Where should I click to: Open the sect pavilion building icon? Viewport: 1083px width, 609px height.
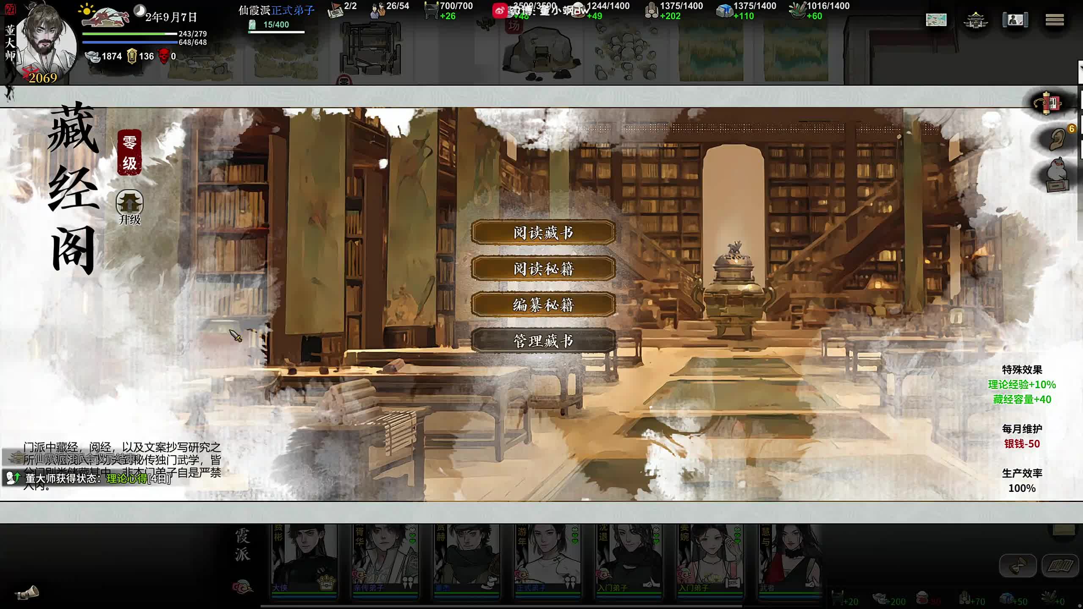tap(975, 20)
